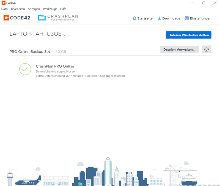
Task: Go to Startseite link
Action: [x=145, y=18]
